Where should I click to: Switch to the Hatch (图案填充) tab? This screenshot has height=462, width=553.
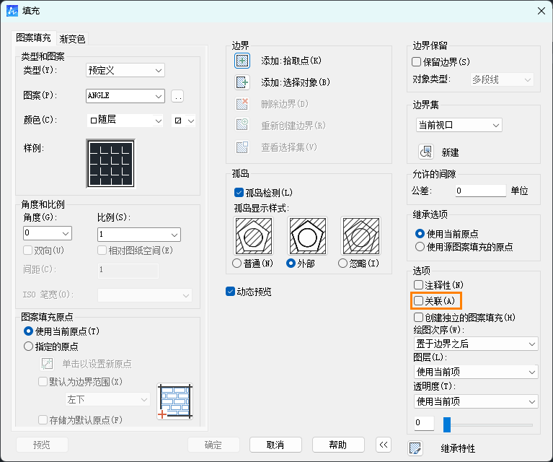click(33, 38)
